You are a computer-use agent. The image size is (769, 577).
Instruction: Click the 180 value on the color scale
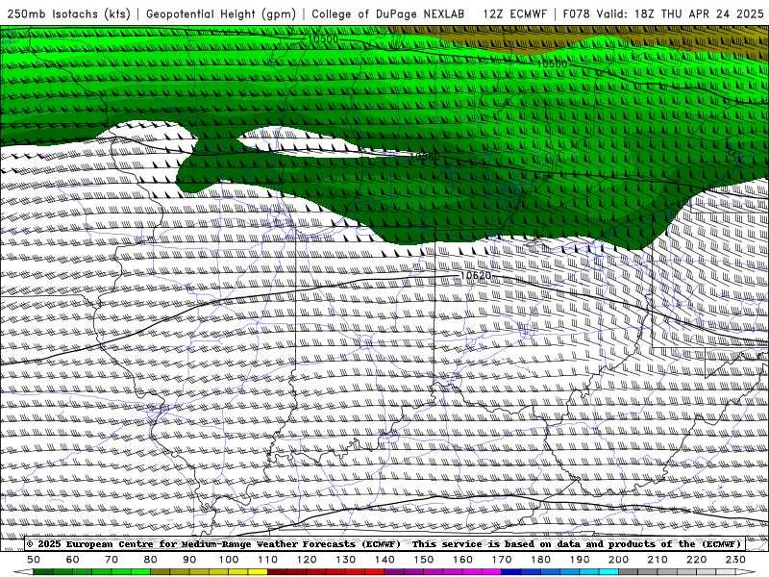[540, 560]
